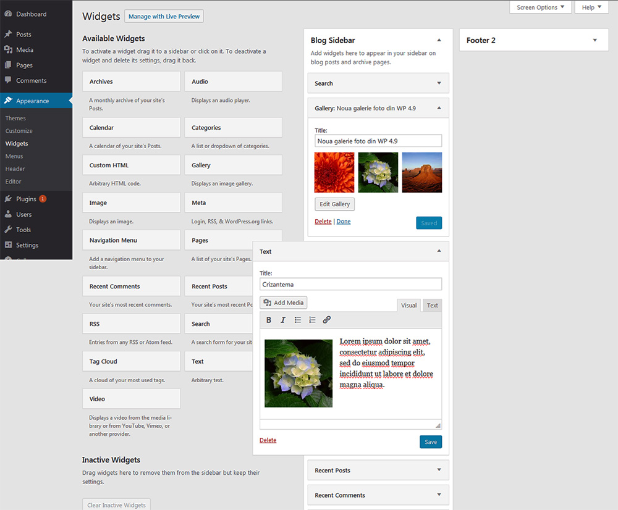618x510 pixels.
Task: Select the red flower gallery thumbnail
Action: pyautogui.click(x=334, y=172)
